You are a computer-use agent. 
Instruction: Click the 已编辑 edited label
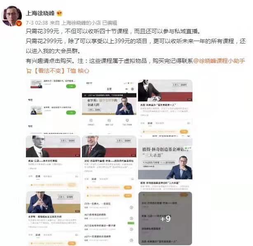click(x=110, y=23)
